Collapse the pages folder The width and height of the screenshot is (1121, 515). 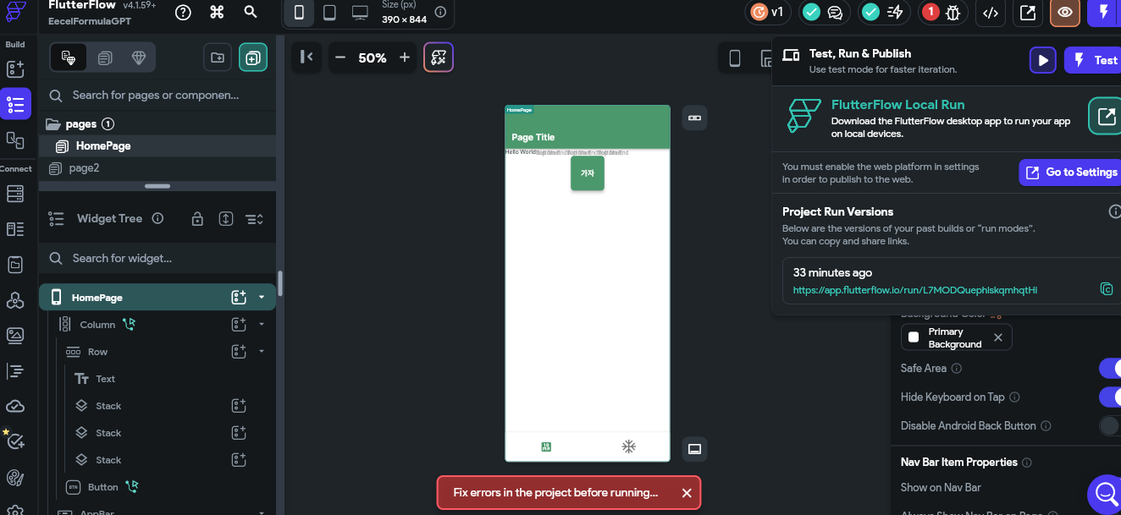pos(52,124)
